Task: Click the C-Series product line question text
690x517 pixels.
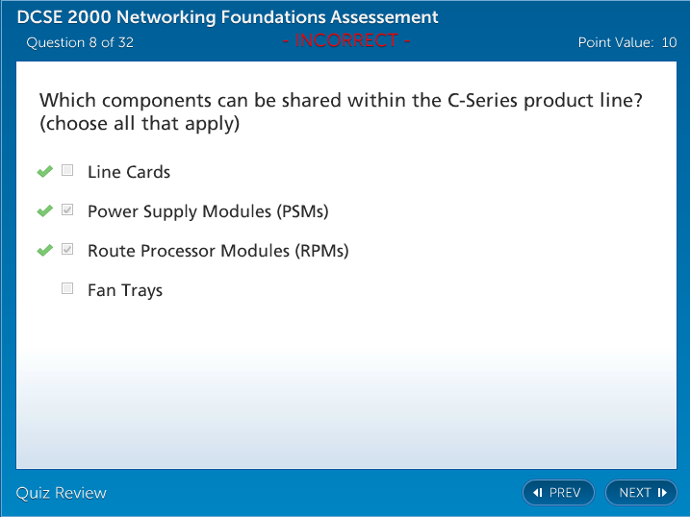Action: (341, 101)
